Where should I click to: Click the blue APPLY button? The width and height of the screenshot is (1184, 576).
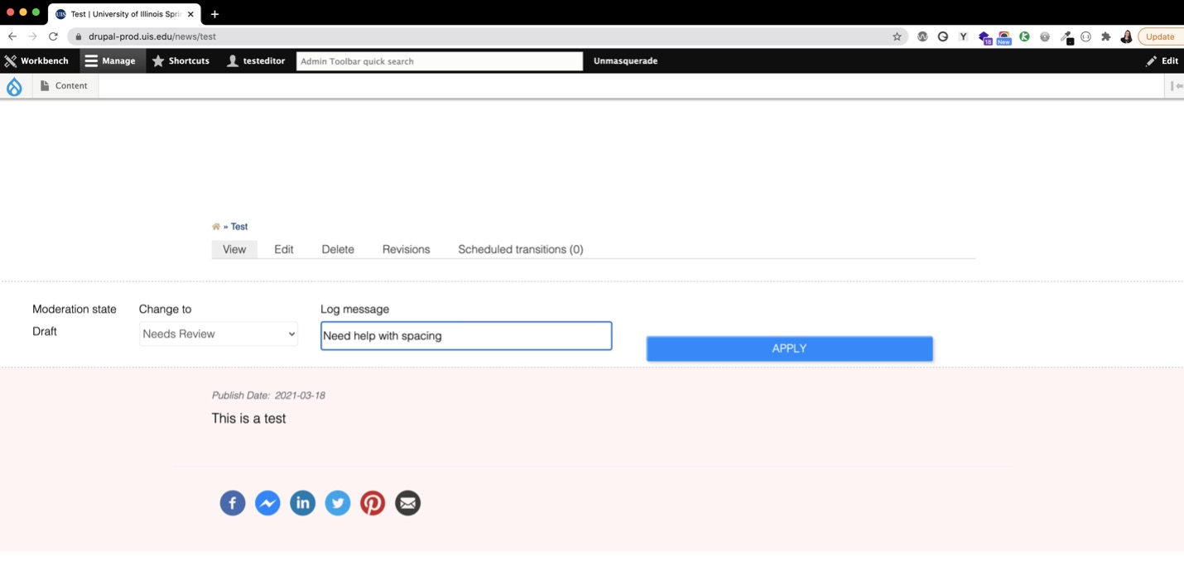click(789, 348)
